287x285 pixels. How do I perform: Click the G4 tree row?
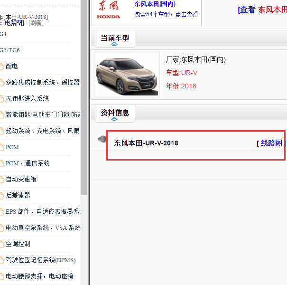tap(3, 34)
